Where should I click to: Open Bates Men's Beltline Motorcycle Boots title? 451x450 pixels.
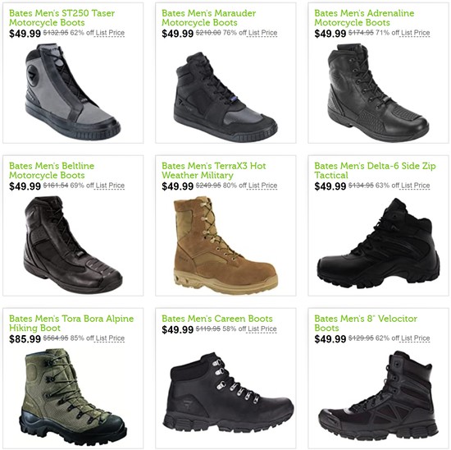click(x=52, y=170)
